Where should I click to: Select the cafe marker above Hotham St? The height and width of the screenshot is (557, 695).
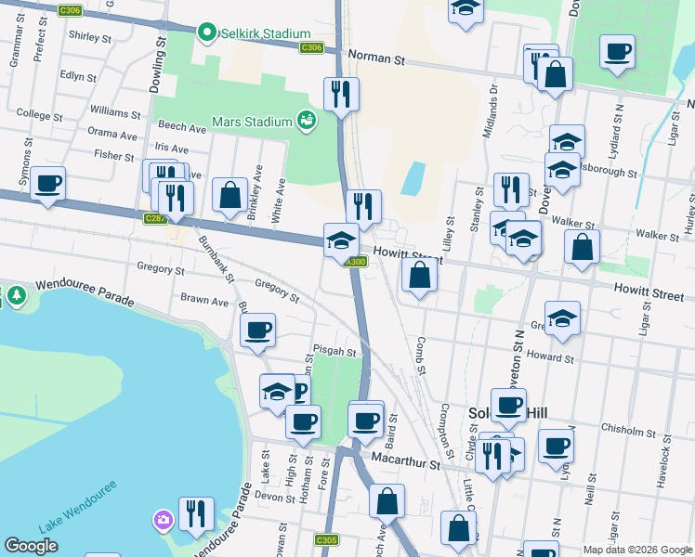click(x=303, y=425)
